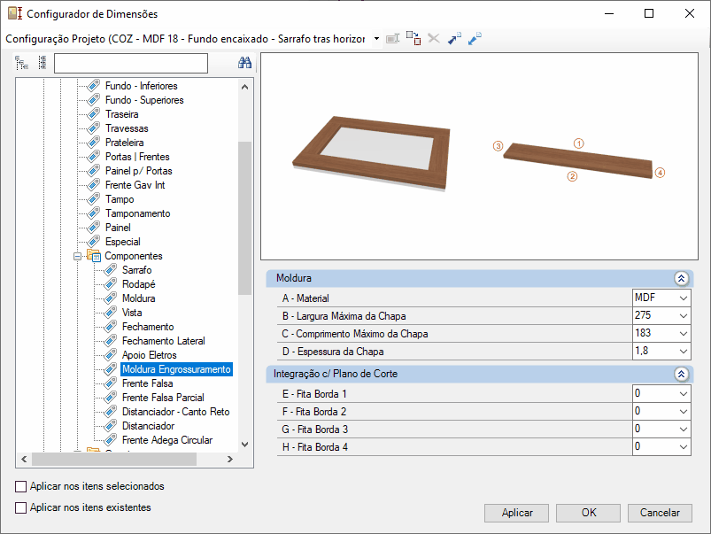
Task: Click the delete configuration X icon
Action: [x=434, y=39]
